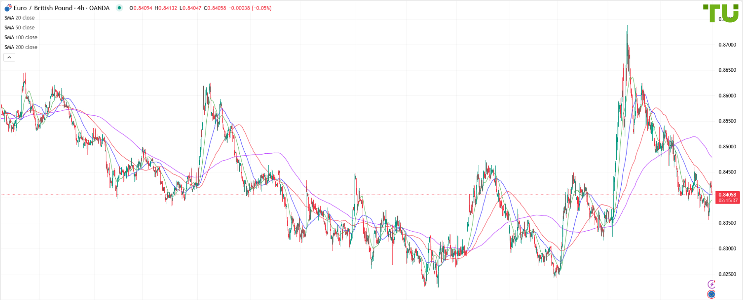This screenshot has width=743, height=300.
Task: Click the green market status dot
Action: click(119, 8)
